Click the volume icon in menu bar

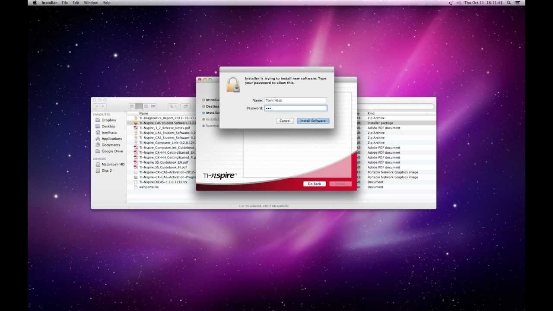tap(458, 3)
